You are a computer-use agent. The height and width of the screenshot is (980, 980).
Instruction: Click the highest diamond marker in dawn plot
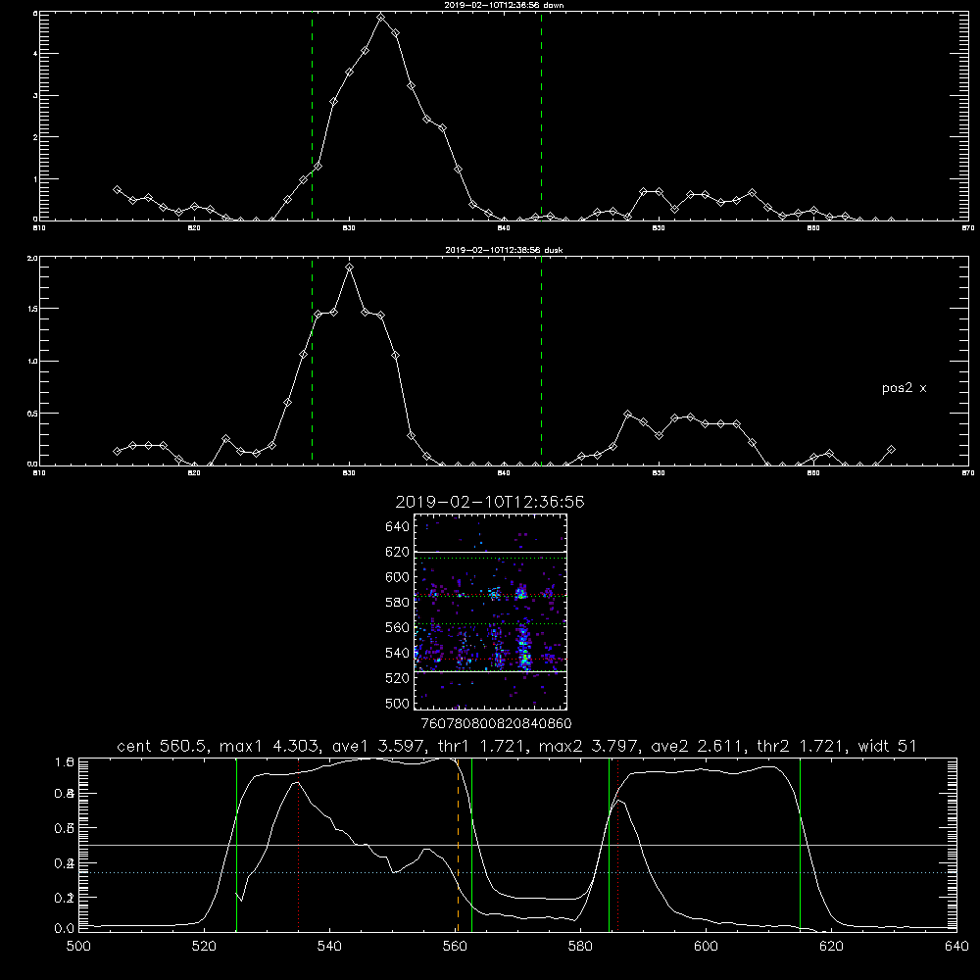click(380, 17)
